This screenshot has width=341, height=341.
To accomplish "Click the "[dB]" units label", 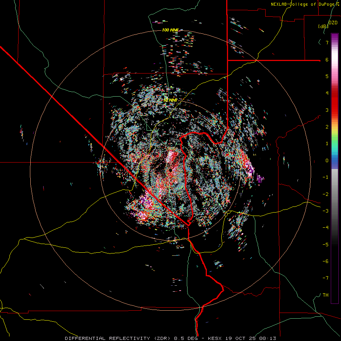I will coord(323,26).
